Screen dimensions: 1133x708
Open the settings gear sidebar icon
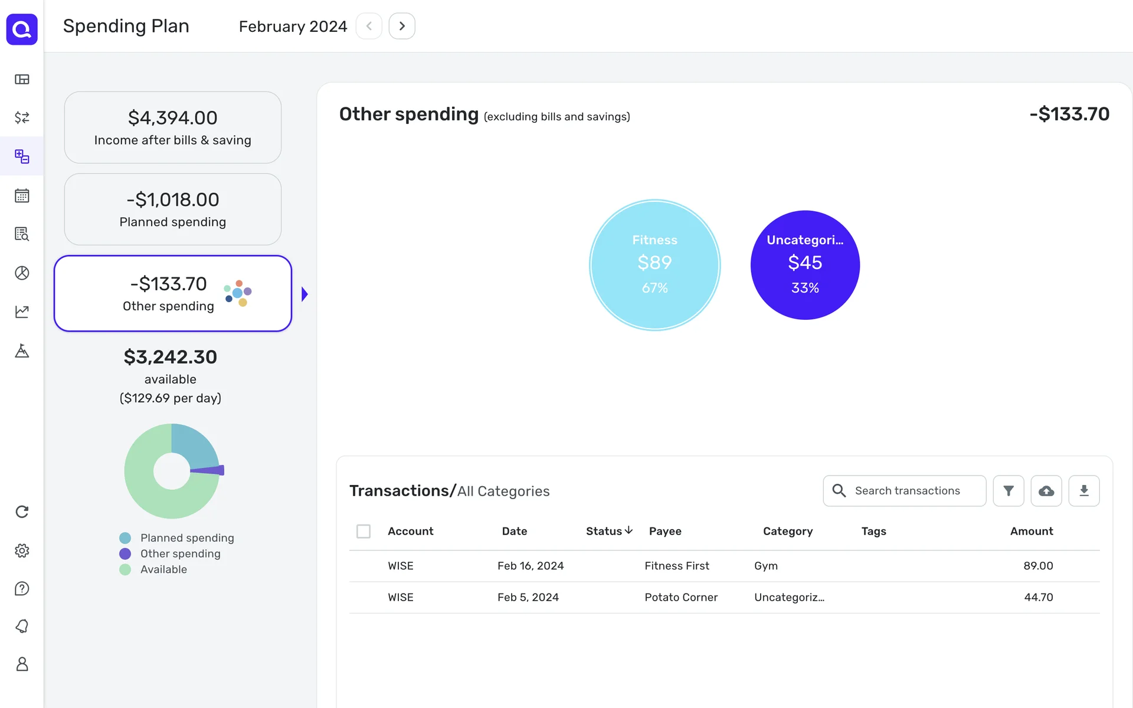point(22,550)
